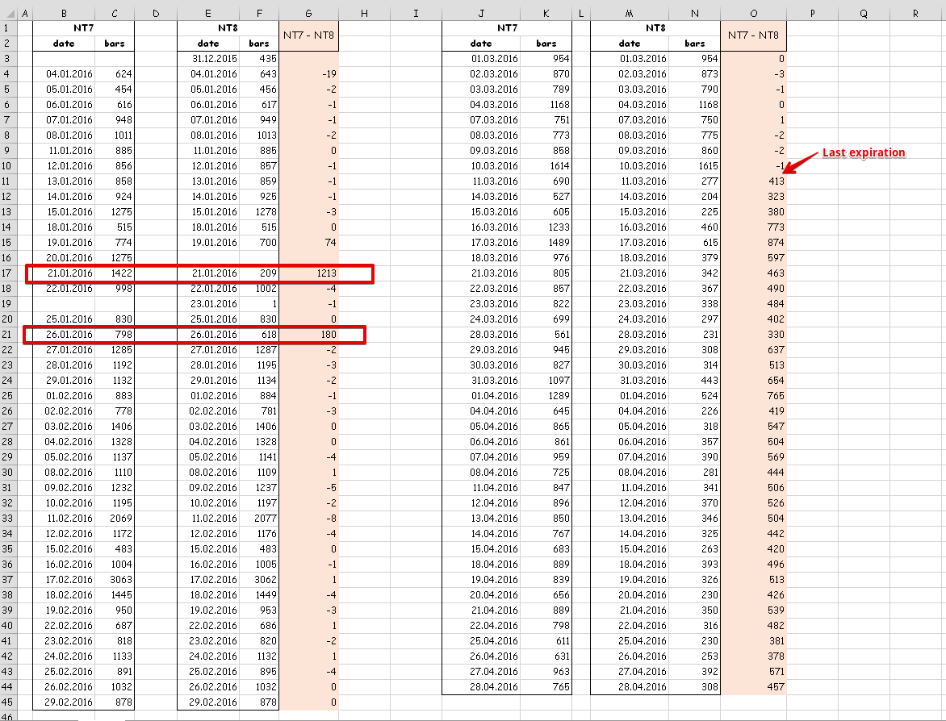Select column G header
The image size is (946, 721).
pos(308,13)
